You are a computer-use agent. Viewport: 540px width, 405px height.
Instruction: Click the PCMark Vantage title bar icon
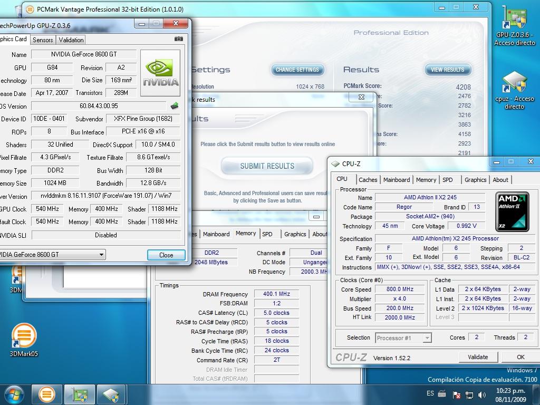tap(30, 9)
